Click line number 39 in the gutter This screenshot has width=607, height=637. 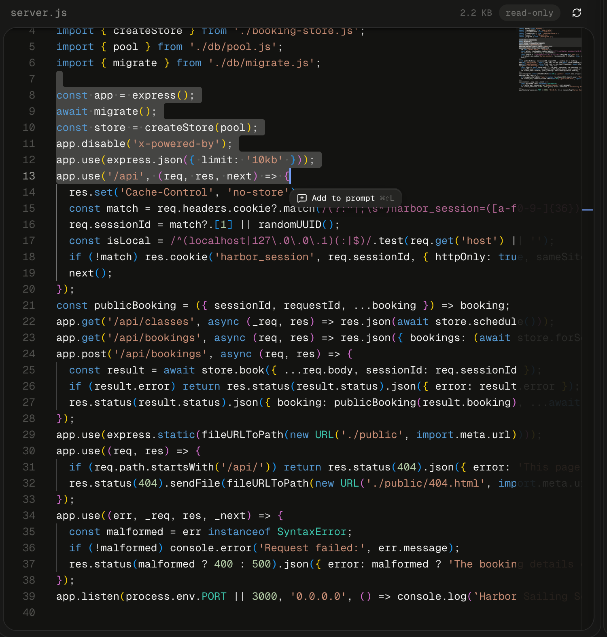point(29,597)
